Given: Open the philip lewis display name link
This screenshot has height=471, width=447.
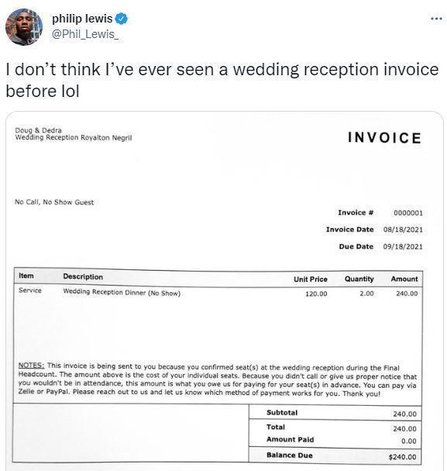Looking at the screenshot, I should 82,19.
